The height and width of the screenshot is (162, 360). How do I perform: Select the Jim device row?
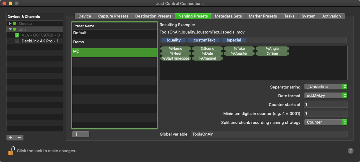coord(35,29)
